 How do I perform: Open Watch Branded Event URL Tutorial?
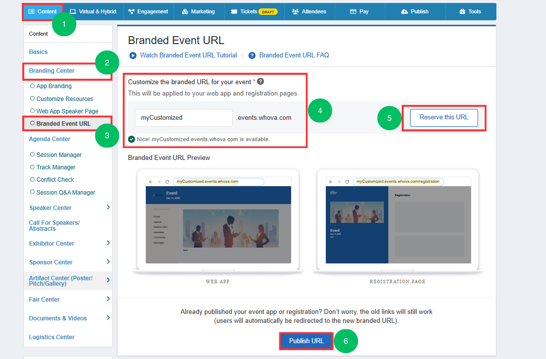pos(188,55)
